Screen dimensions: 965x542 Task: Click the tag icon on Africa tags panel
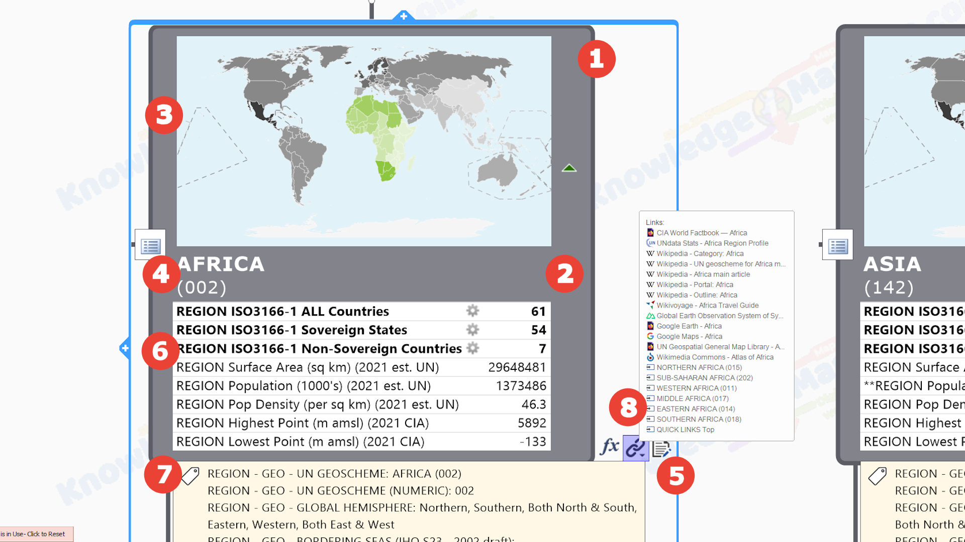(x=190, y=475)
